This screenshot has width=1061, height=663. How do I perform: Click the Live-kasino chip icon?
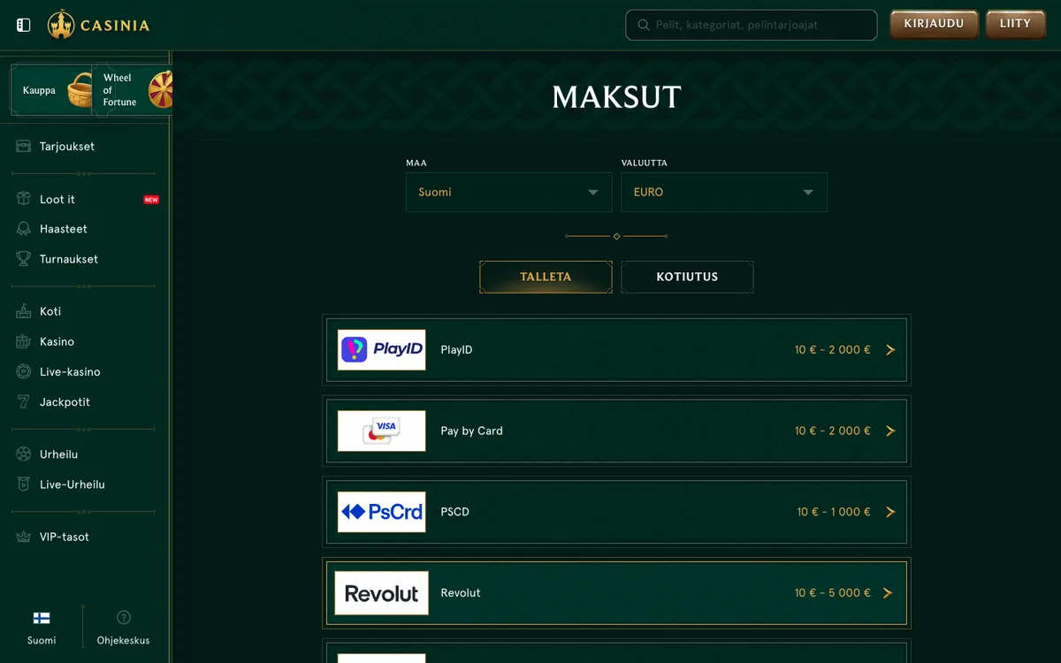pos(24,372)
